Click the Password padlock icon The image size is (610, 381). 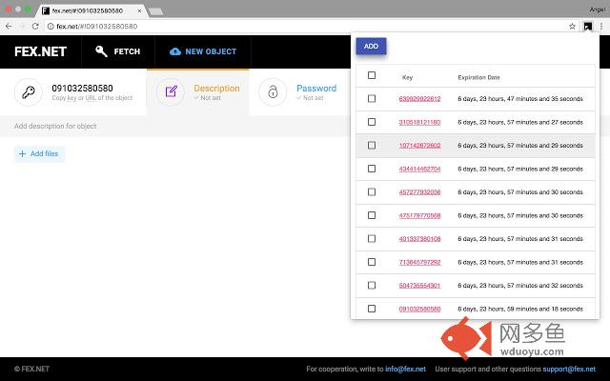(273, 92)
